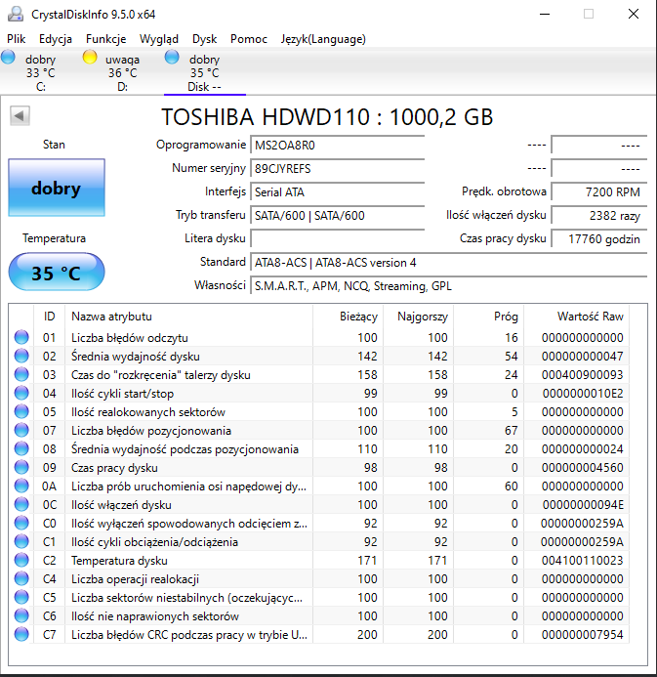
Task: Select 'Ilość nie naprawionych sektorów' attribute name
Action: point(155,616)
